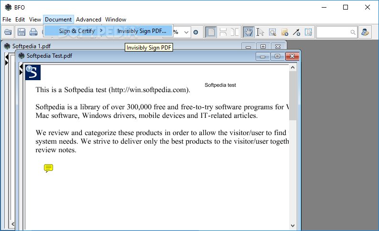Switch to continuous page view
379x231 pixels.
point(223,32)
